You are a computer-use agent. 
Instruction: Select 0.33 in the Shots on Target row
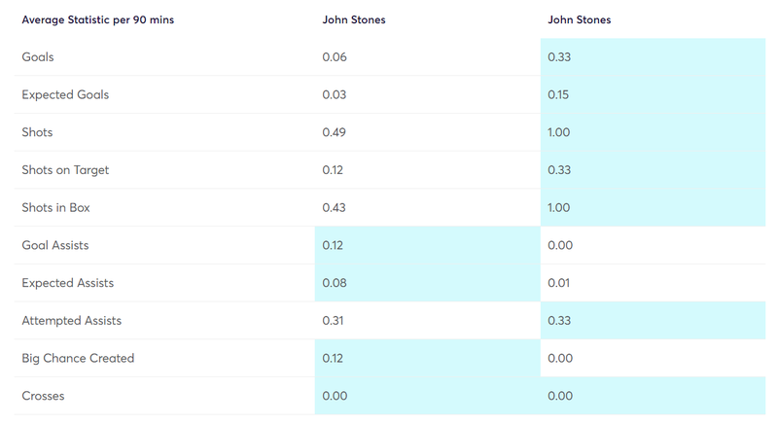(x=559, y=170)
